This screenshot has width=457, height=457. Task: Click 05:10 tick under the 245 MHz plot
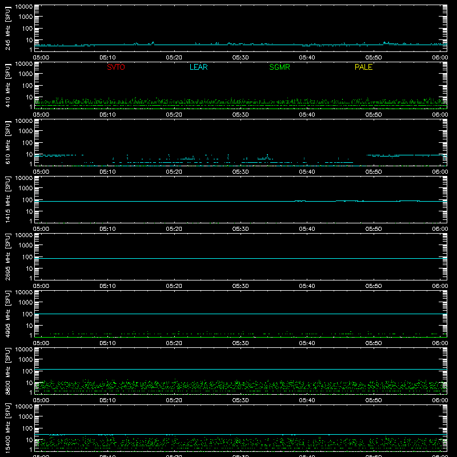point(107,58)
